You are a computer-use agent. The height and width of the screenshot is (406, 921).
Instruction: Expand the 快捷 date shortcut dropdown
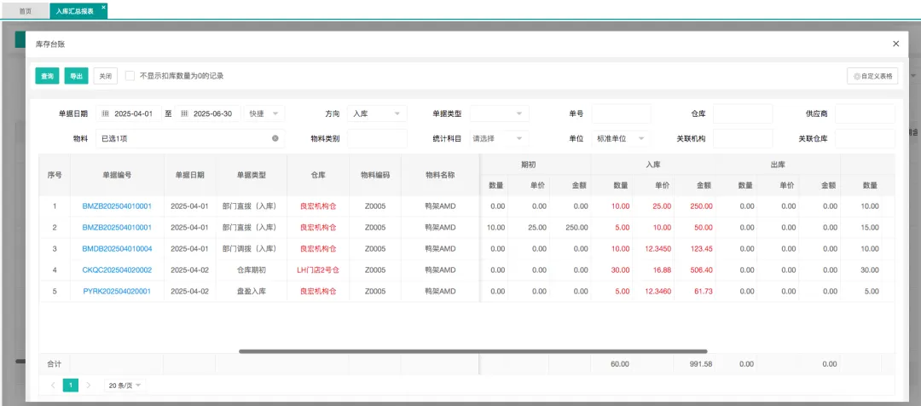point(264,113)
